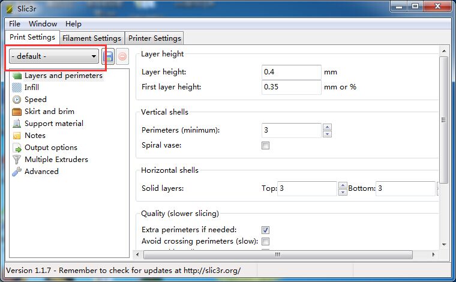Click the version status bar text
The width and height of the screenshot is (456, 282).
coord(124,271)
